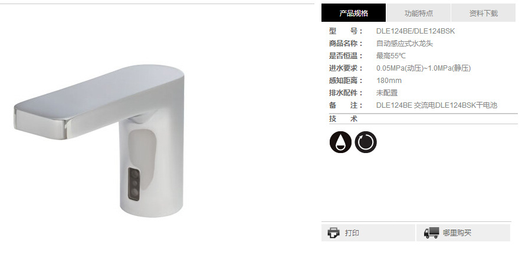Click the 180mm sensing distance value
Image resolution: width=522 pixels, height=269 pixels.
click(389, 81)
